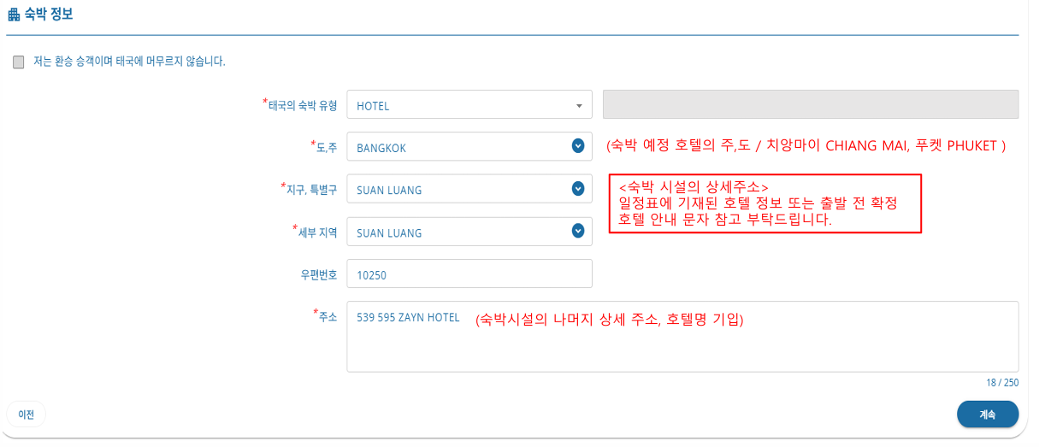Click the red-bordered 숙박 시설의 상세주소 note box
The image size is (1039, 447).
point(765,203)
